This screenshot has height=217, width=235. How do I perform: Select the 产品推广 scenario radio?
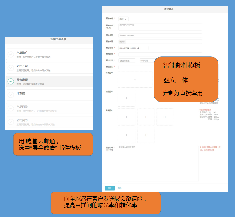[x=11, y=54]
